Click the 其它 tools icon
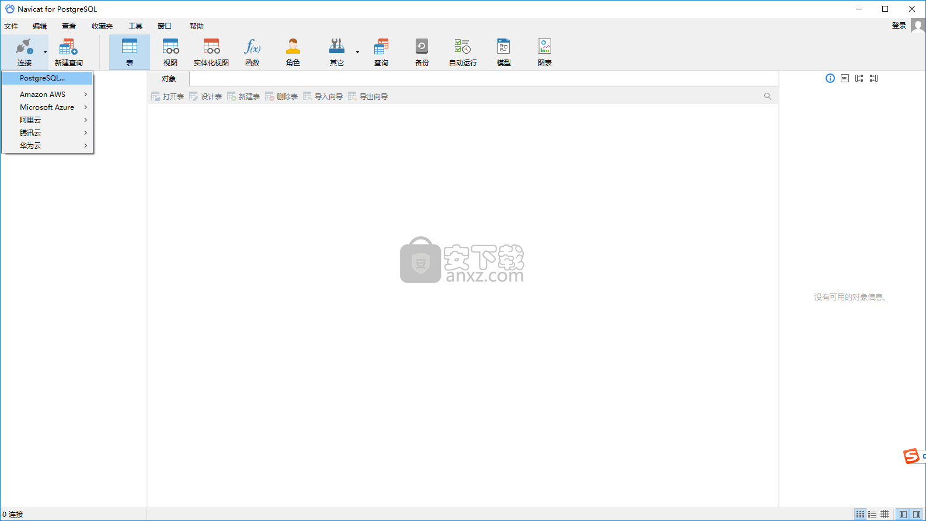Image resolution: width=926 pixels, height=521 pixels. pyautogui.click(x=337, y=47)
